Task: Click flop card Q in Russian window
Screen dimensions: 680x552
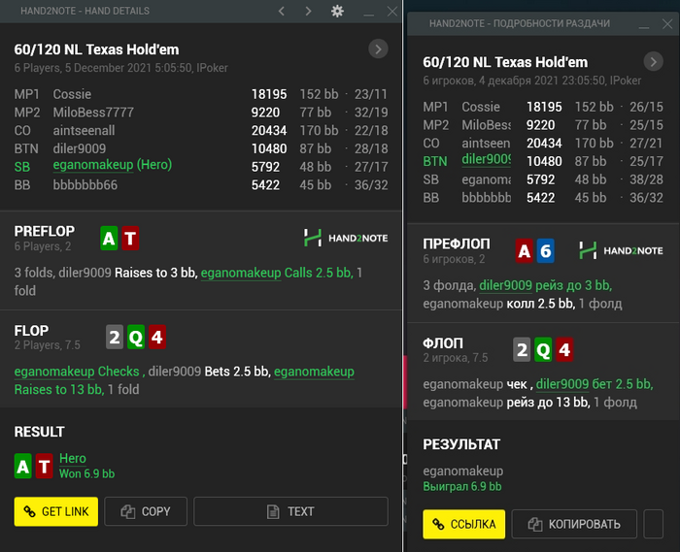Action: (543, 349)
